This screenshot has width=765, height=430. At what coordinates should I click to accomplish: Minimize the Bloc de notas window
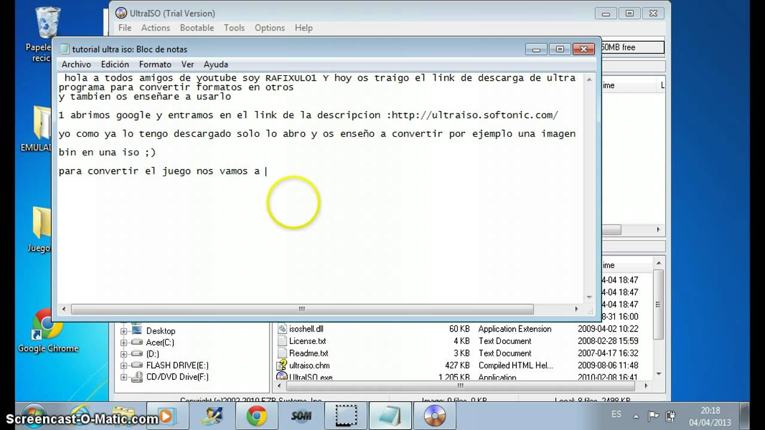tap(536, 49)
